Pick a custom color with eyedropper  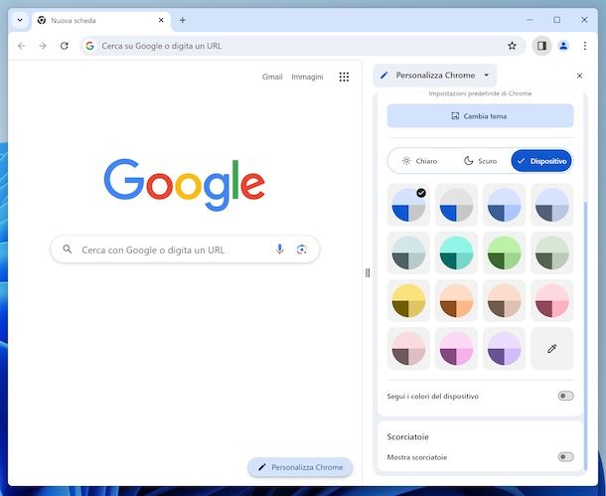(x=552, y=349)
